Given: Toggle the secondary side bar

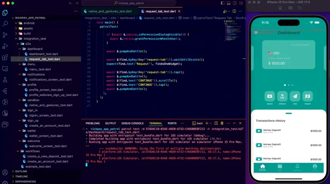Looking at the screenshot, I should (x=235, y=3).
